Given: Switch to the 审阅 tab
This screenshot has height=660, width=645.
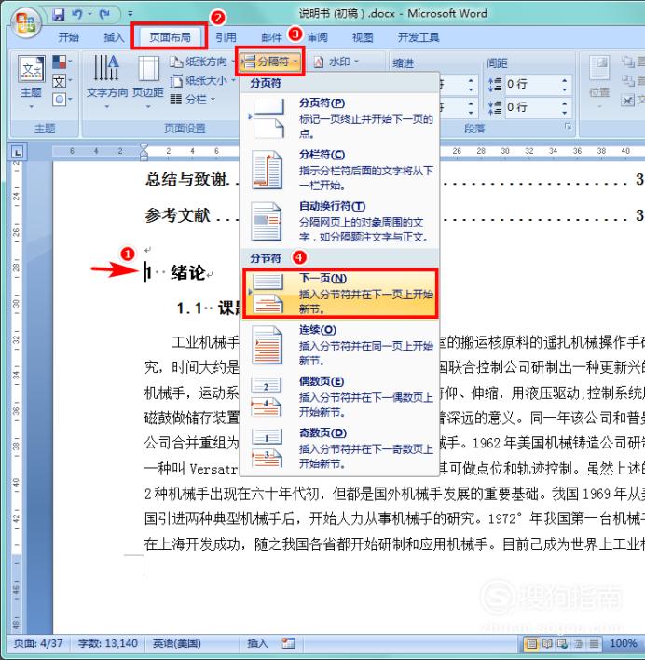Looking at the screenshot, I should click(x=317, y=37).
